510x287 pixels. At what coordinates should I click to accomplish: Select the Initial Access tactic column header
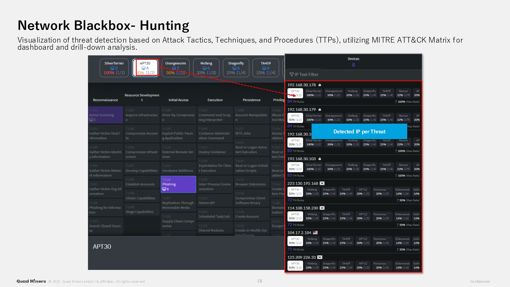(x=178, y=100)
